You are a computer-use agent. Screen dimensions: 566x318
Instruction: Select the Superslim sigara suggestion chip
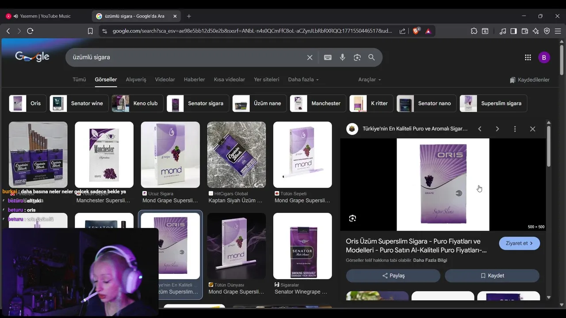tap(493, 103)
